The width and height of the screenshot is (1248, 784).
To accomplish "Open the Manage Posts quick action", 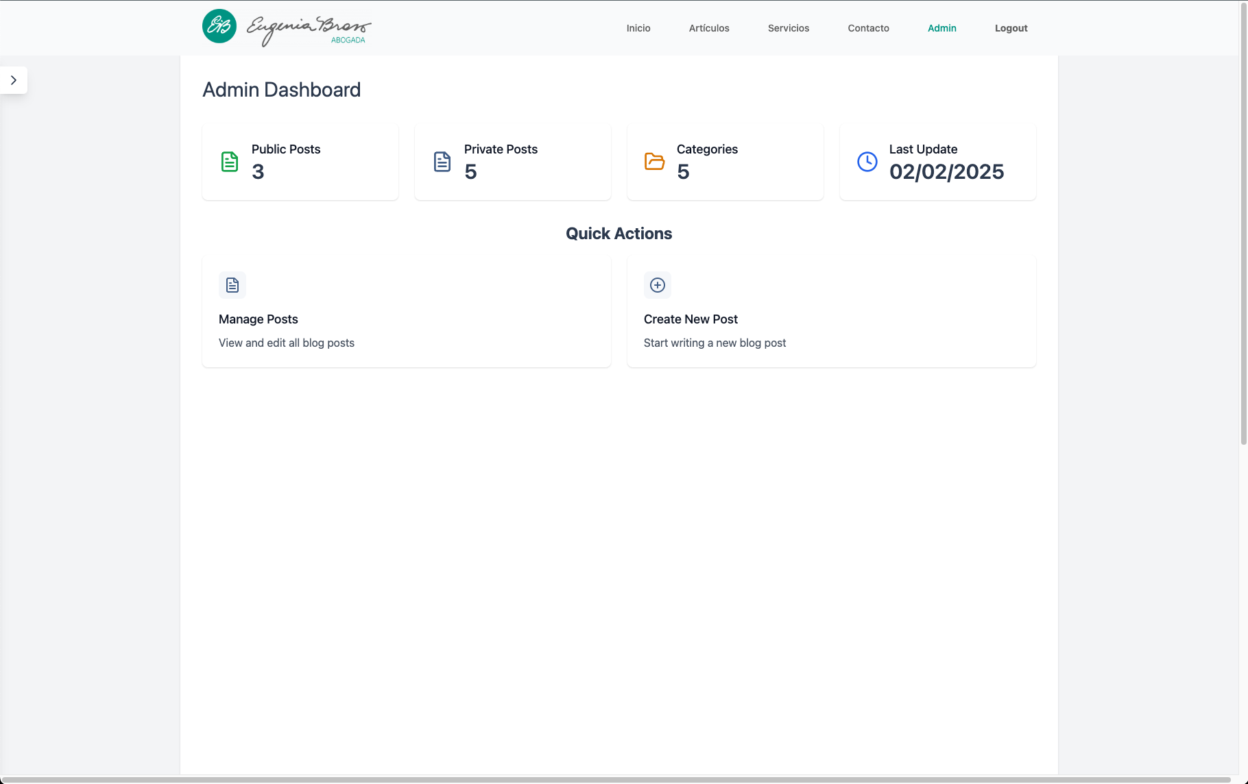I will (x=407, y=311).
